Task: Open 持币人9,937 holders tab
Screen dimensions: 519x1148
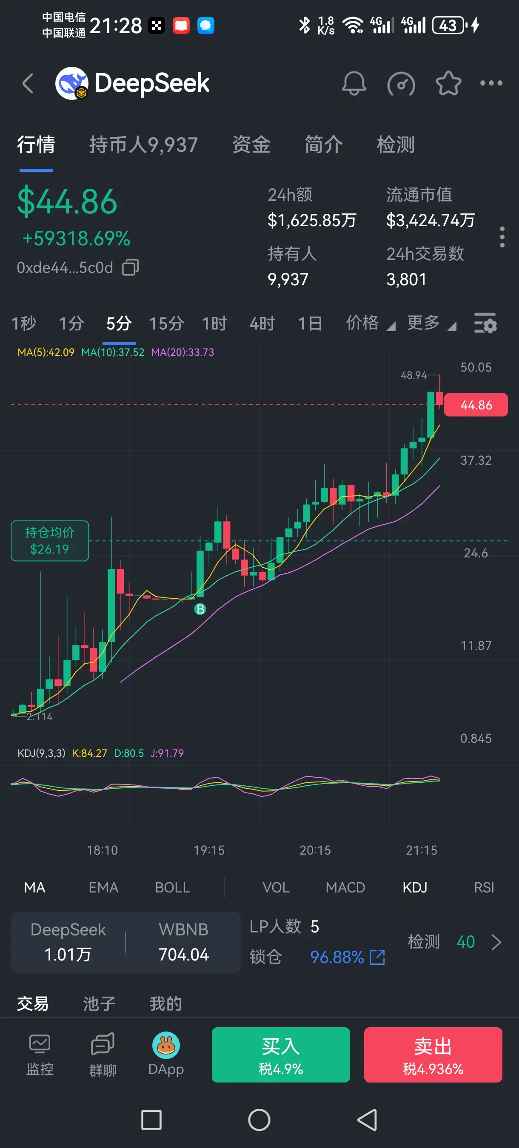Action: (x=143, y=145)
